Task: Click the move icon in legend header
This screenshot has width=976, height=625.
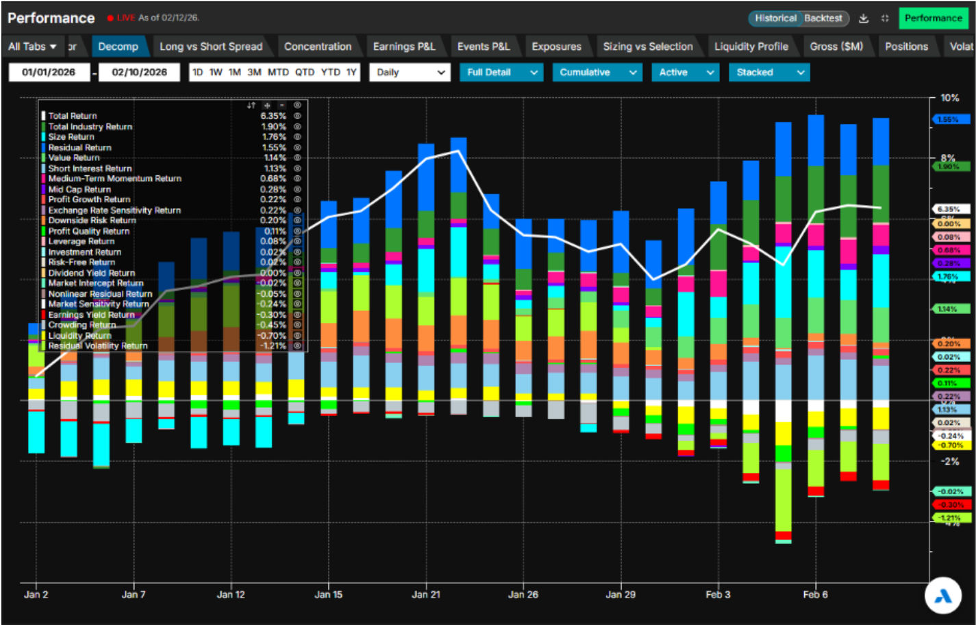Action: point(267,106)
